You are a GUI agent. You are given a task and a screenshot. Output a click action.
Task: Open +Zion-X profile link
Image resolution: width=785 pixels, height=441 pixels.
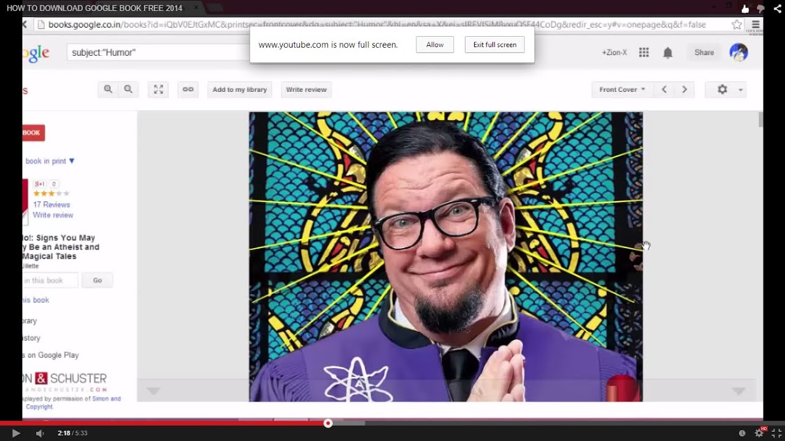615,53
